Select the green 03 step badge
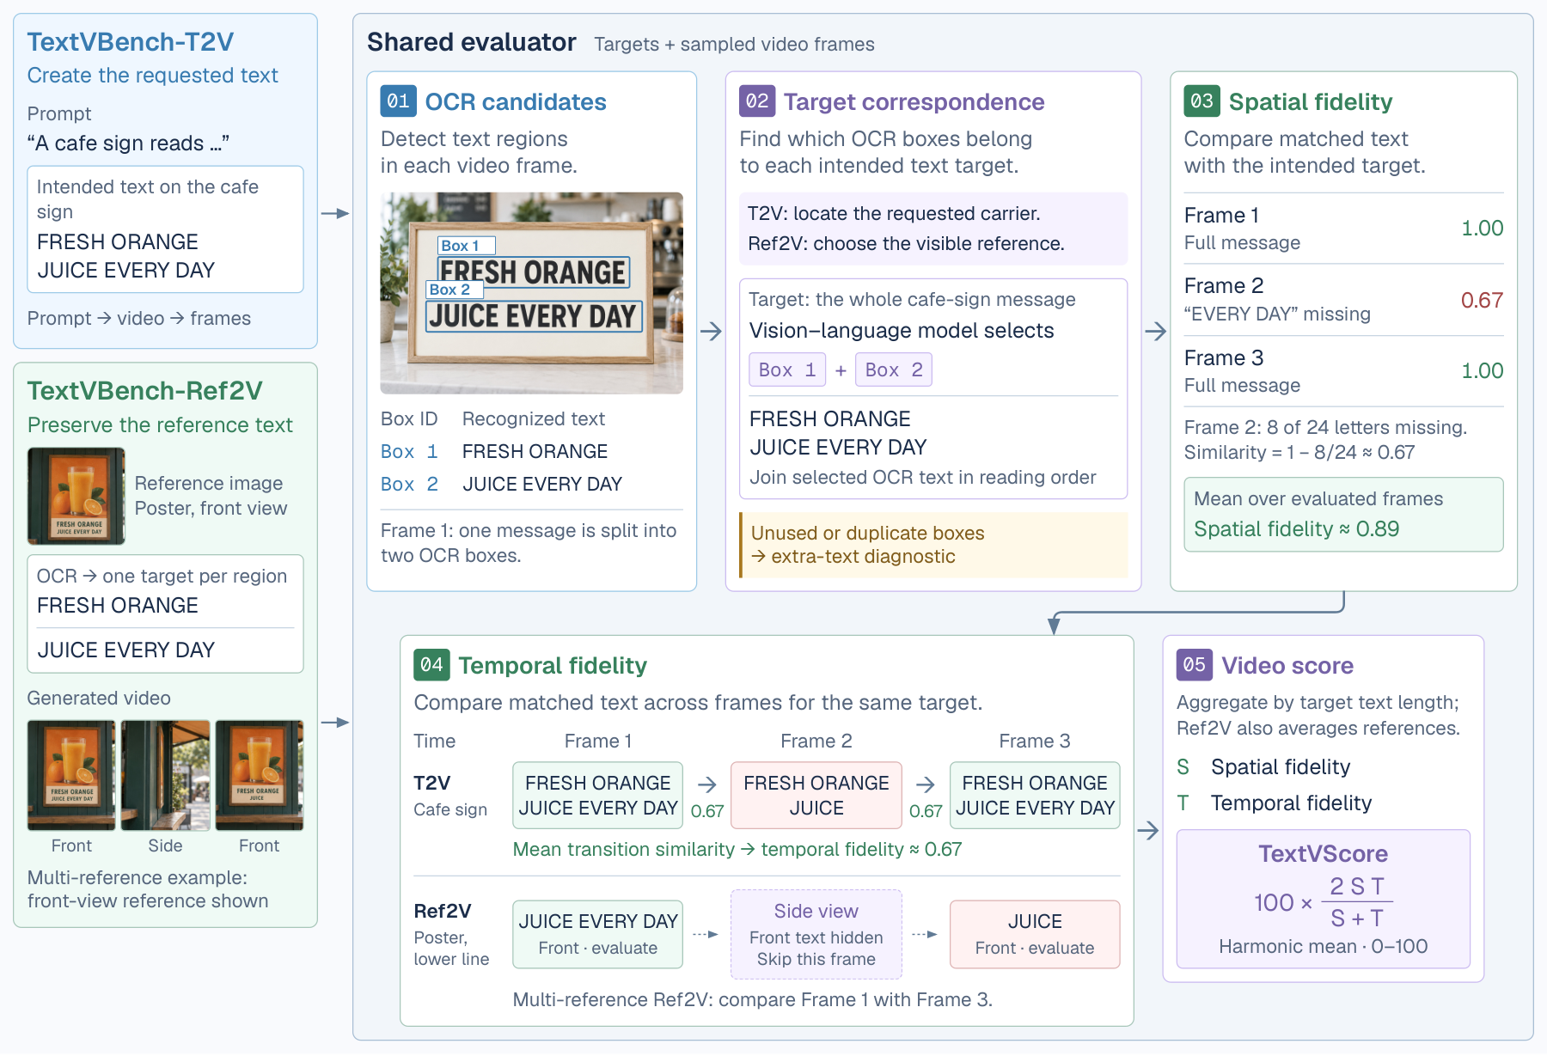 pyautogui.click(x=1202, y=101)
